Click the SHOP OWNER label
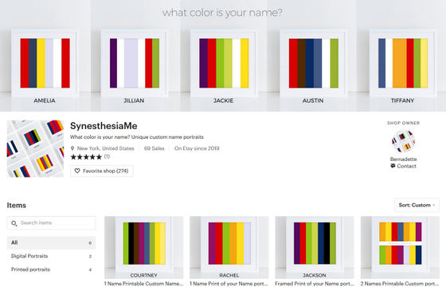446x287 pixels. click(x=403, y=123)
